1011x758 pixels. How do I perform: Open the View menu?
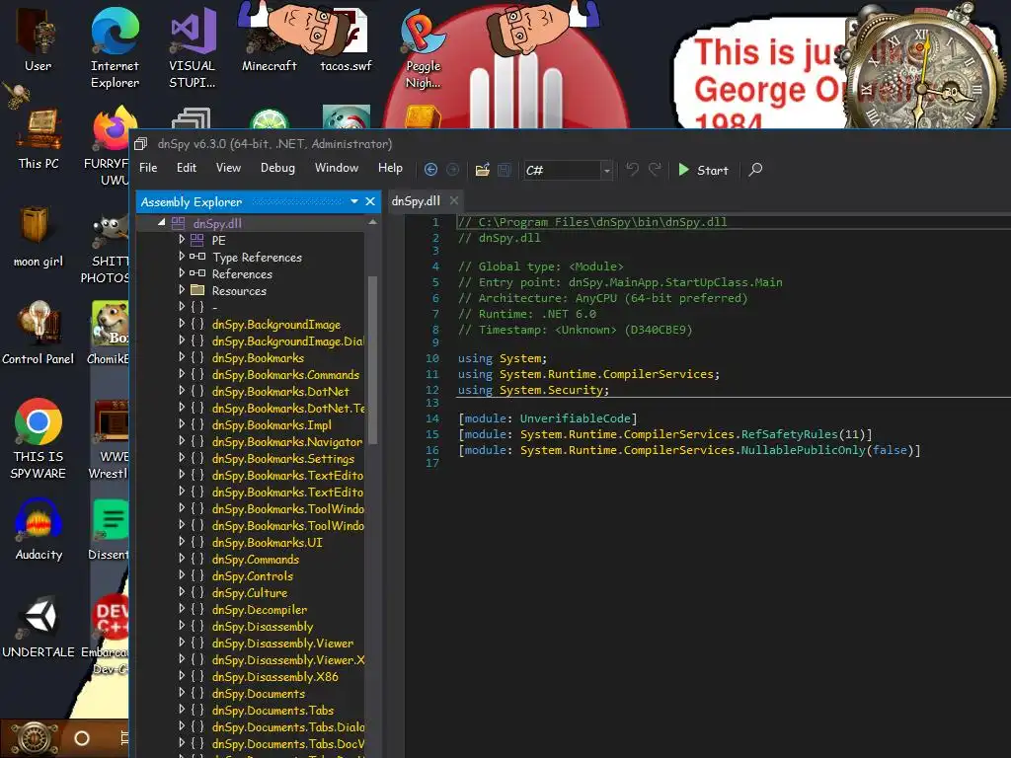click(228, 168)
